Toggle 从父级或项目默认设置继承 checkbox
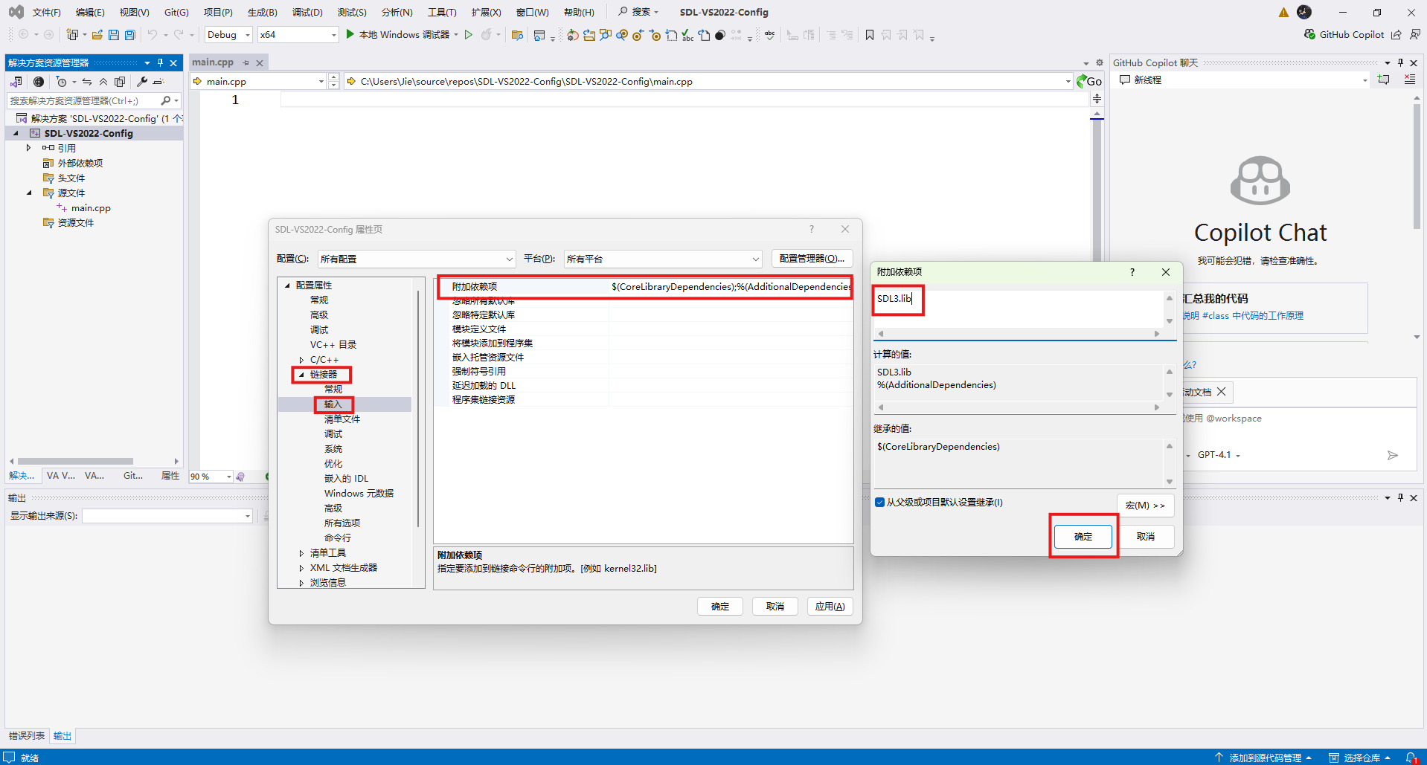1427x765 pixels. pyautogui.click(x=881, y=503)
